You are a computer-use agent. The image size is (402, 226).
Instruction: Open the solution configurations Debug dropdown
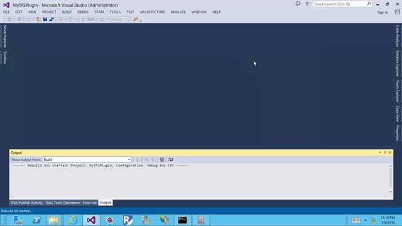tap(119, 19)
